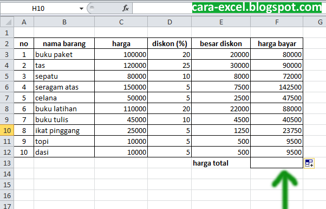Viewport: 326px width, 209px height.
Task: Select harga bayar value 40500
Action: 277,119
